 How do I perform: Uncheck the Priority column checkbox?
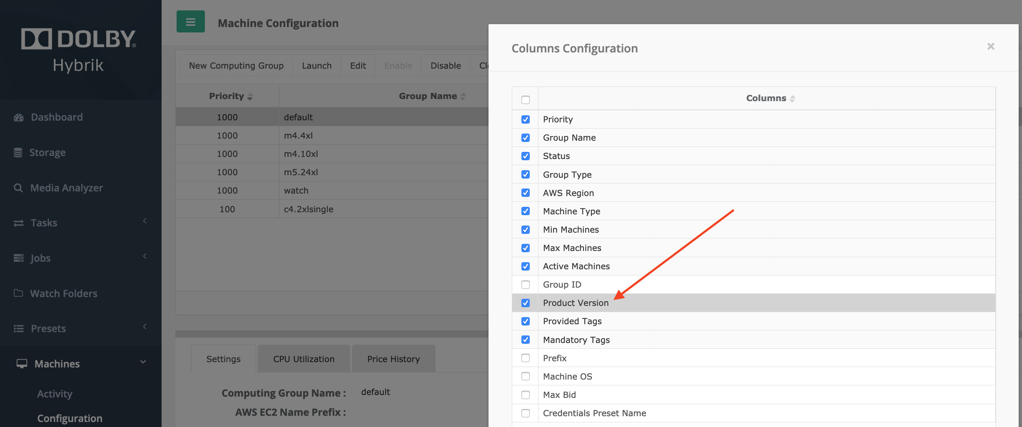point(526,119)
